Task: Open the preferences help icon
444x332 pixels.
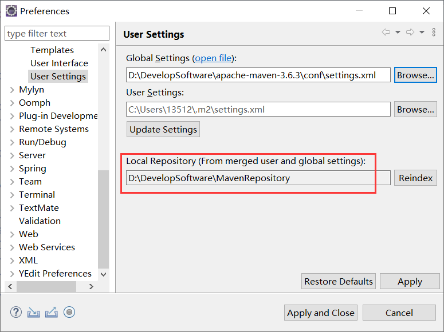Action: tap(16, 312)
